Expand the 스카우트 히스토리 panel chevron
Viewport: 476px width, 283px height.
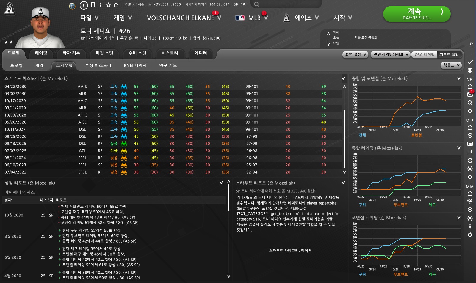coord(343,78)
